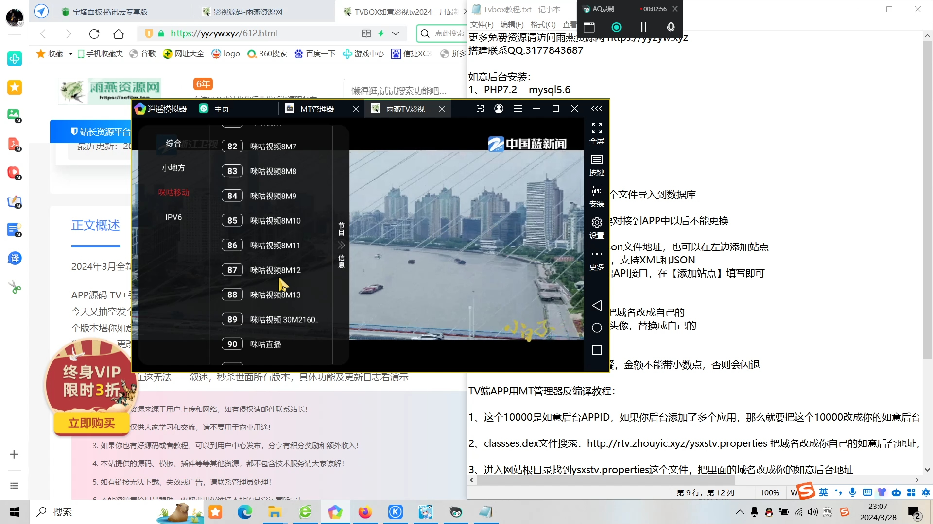
Task: Click the lightning speed-mode icon
Action: [381, 33]
